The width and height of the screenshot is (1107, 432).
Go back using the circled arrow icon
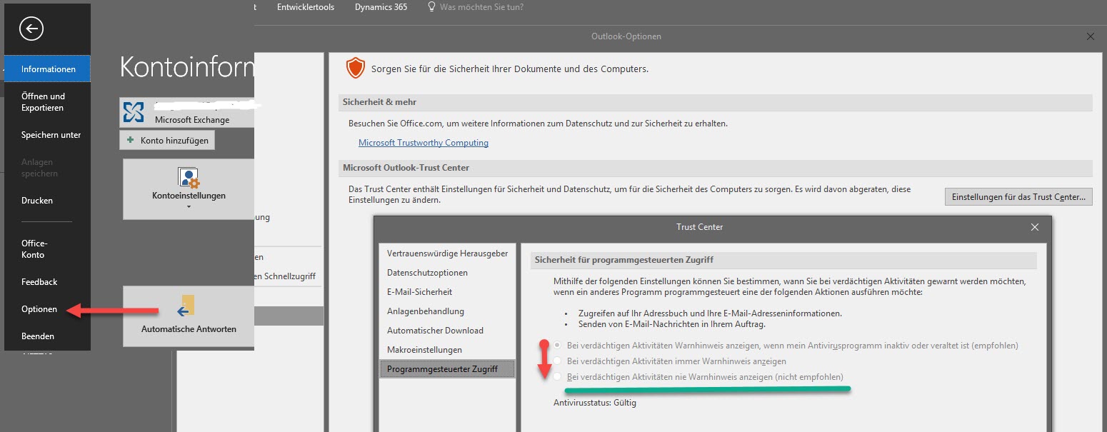(x=31, y=29)
